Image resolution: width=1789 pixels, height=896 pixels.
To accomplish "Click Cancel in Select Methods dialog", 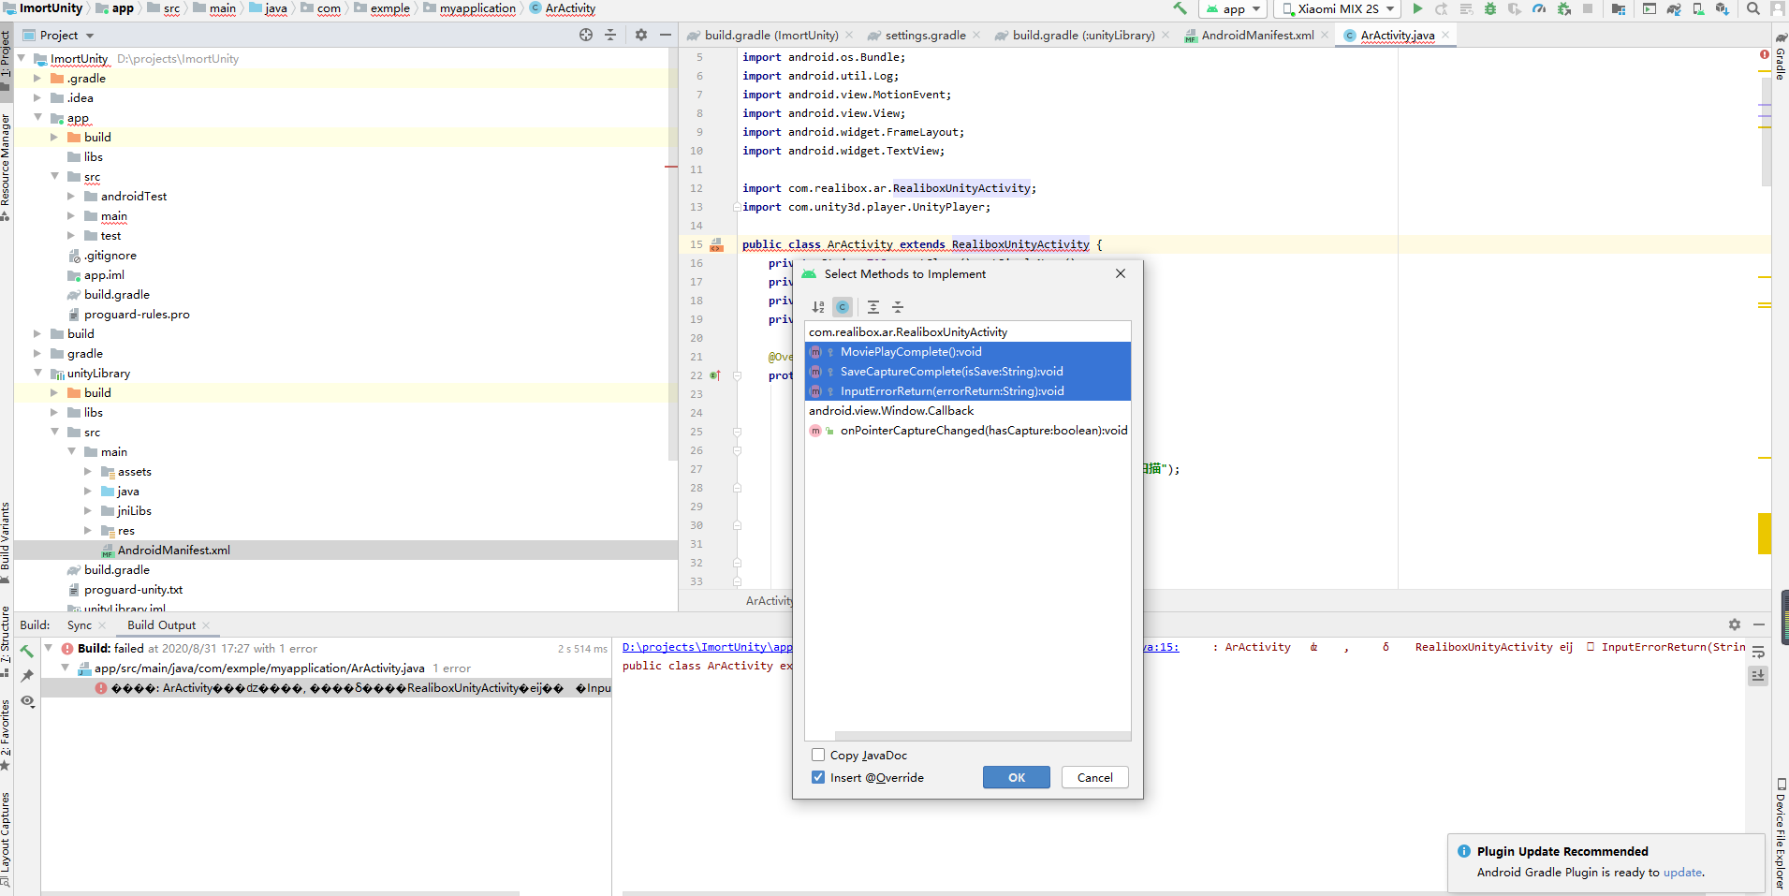I will [x=1095, y=777].
